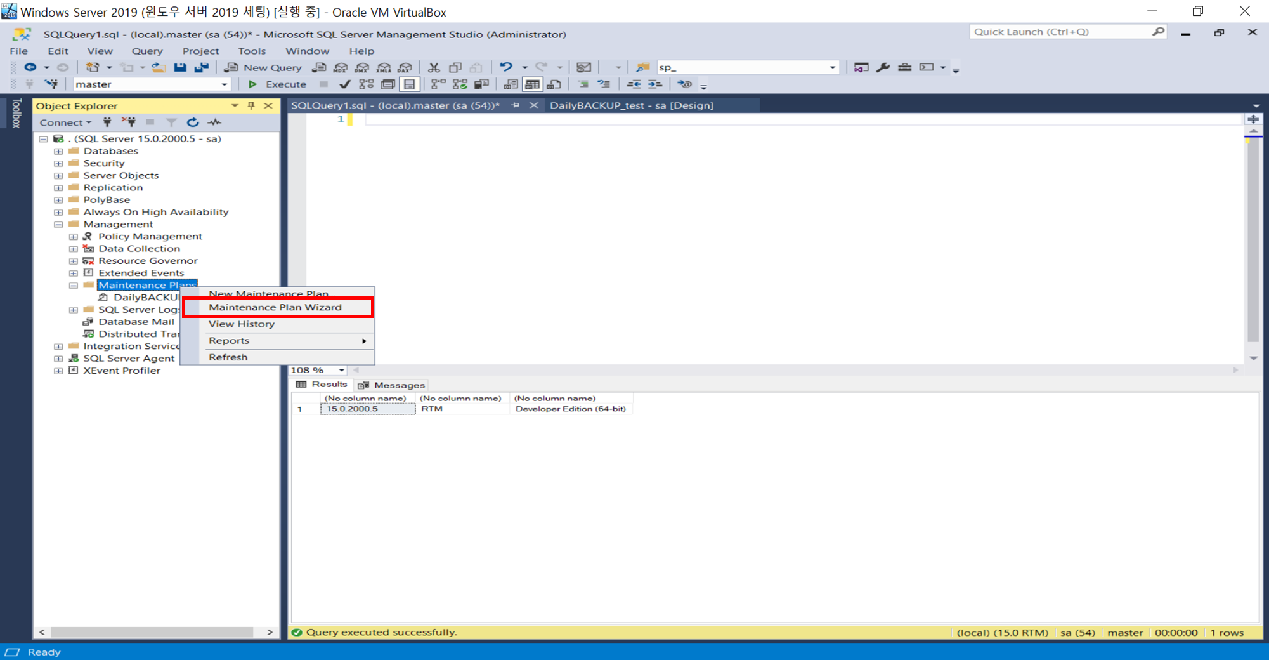Click the Save All icon
The height and width of the screenshot is (660, 1269).
tap(202, 67)
